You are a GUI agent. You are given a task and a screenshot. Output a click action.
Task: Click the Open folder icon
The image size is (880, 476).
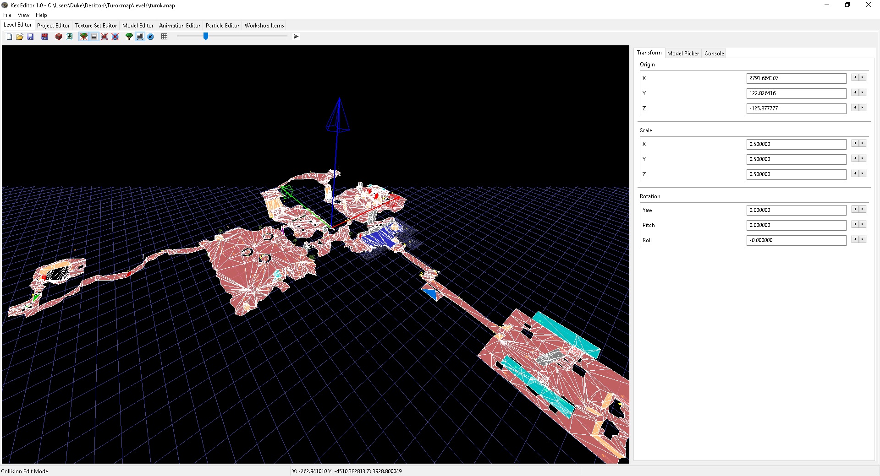pyautogui.click(x=20, y=37)
